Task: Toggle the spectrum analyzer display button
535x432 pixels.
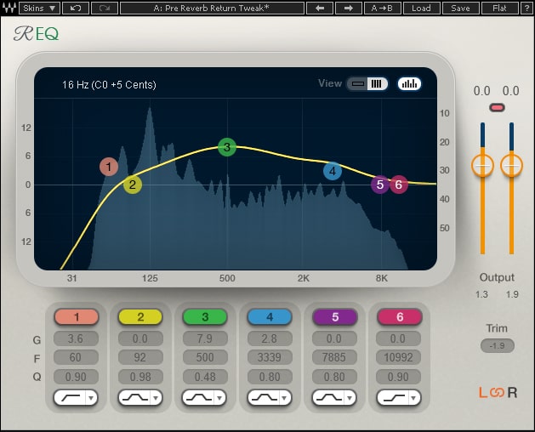Action: [409, 83]
